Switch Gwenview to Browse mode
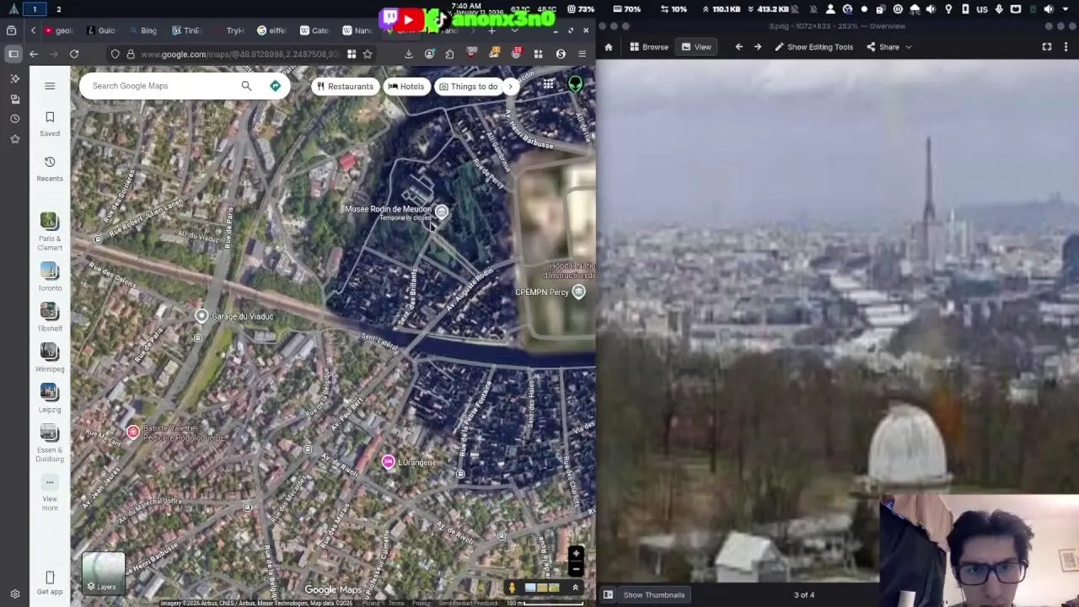Screen dimensions: 1079x607 648,47
